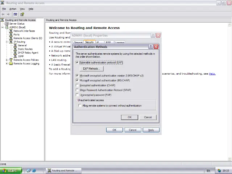
Task: Enable Encrypted authentication (CHAP) checkbox
Action: point(77,85)
